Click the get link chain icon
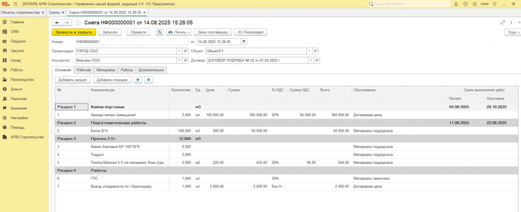The image size is (521, 212). [503, 22]
